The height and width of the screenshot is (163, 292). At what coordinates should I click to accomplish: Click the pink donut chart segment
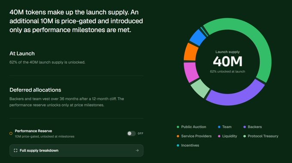click(x=191, y=72)
